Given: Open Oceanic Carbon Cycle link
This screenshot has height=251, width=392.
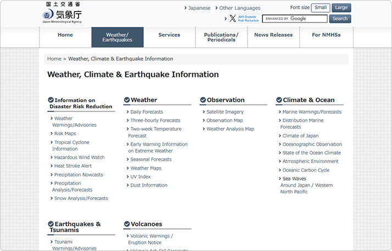Looking at the screenshot, I should click(306, 170).
